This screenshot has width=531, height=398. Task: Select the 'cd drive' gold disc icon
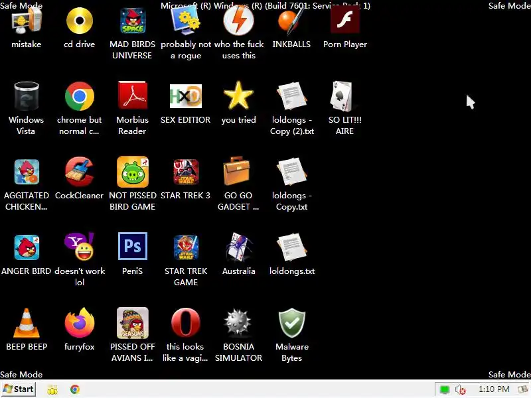tap(80, 21)
